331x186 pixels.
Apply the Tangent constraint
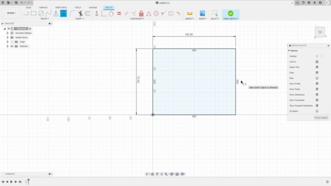111,13
